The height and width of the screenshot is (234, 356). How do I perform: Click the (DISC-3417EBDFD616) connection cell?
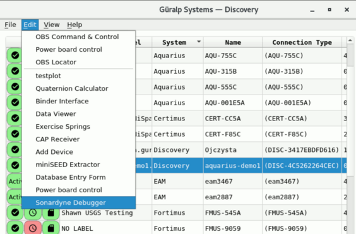click(x=302, y=149)
